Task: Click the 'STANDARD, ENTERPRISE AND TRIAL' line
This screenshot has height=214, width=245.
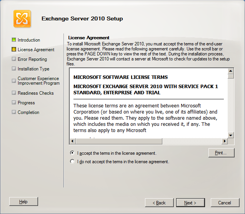Action: pos(117,93)
